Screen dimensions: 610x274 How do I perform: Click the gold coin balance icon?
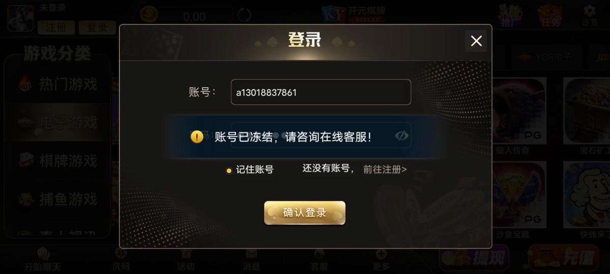pyautogui.click(x=149, y=15)
